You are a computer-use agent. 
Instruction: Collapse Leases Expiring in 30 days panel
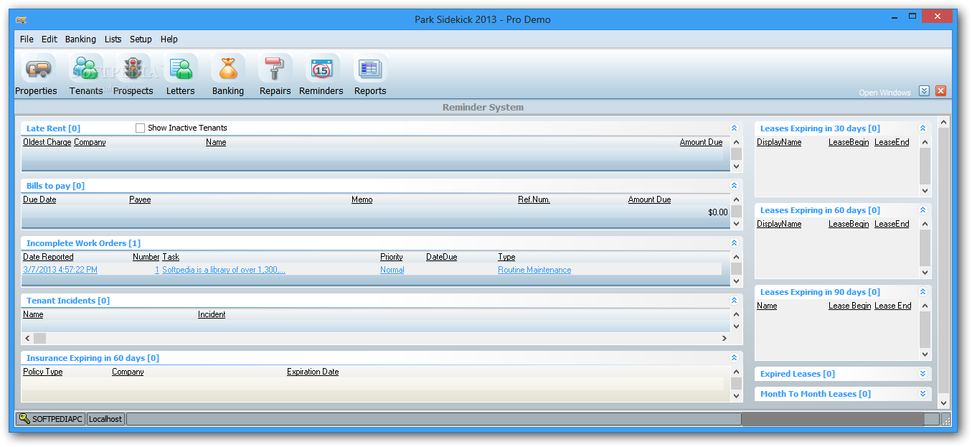[x=923, y=128]
